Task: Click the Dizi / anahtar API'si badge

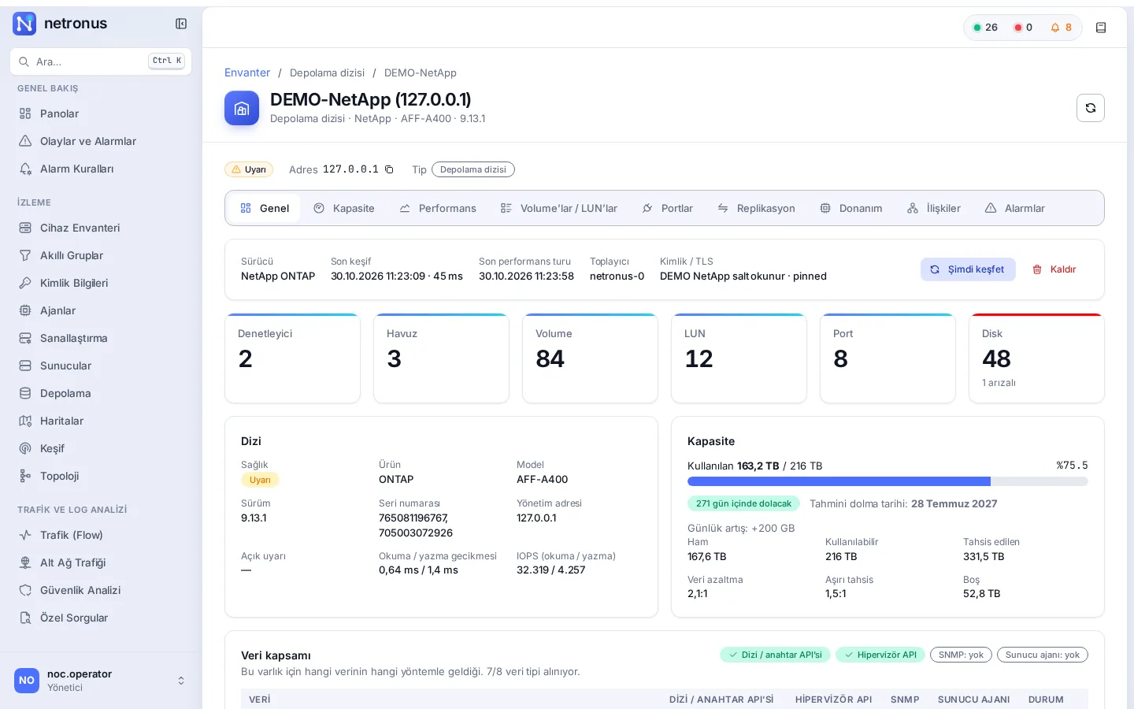Action: click(775, 655)
